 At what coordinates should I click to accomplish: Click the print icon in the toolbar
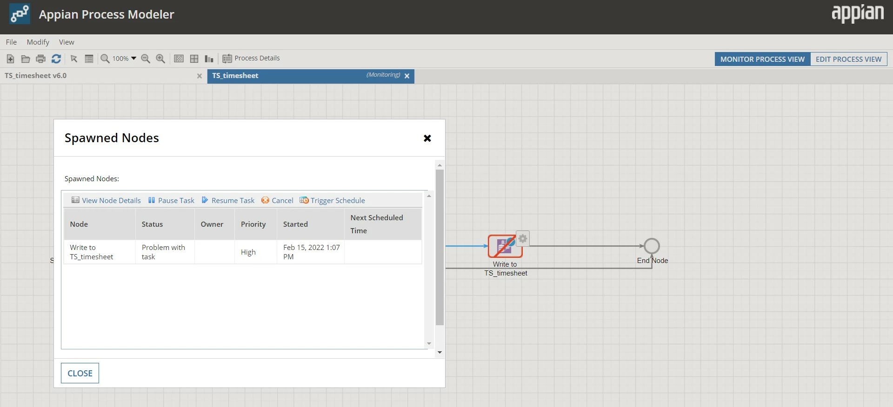pyautogui.click(x=41, y=59)
